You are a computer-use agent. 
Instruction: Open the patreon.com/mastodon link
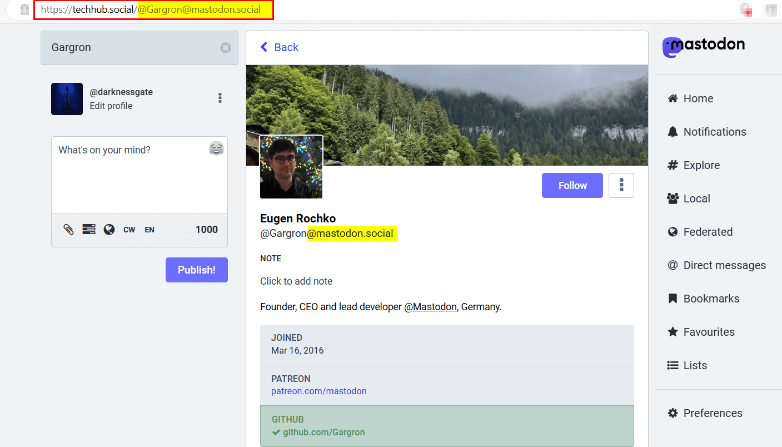pyautogui.click(x=318, y=391)
